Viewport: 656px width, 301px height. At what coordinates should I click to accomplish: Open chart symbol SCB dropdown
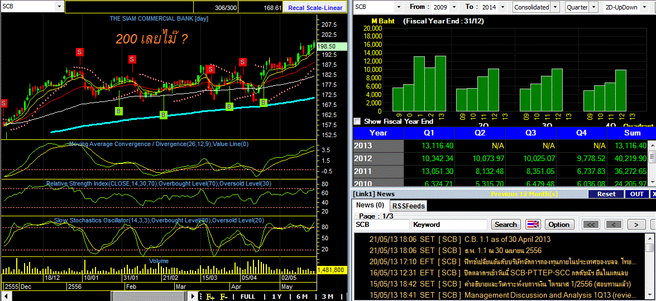pos(59,7)
